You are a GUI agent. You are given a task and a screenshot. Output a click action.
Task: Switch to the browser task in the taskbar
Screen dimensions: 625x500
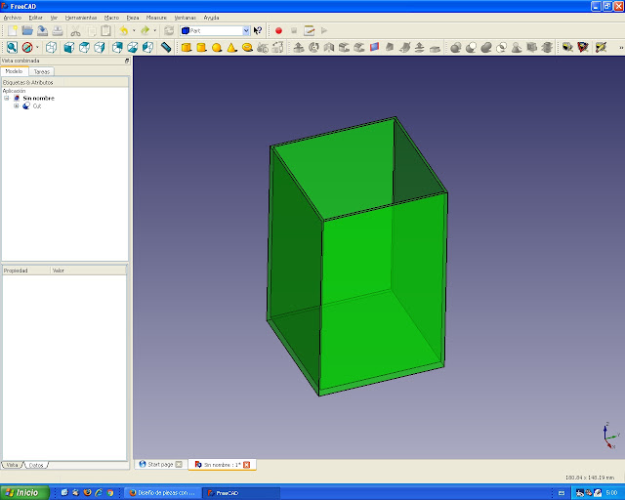click(x=162, y=493)
